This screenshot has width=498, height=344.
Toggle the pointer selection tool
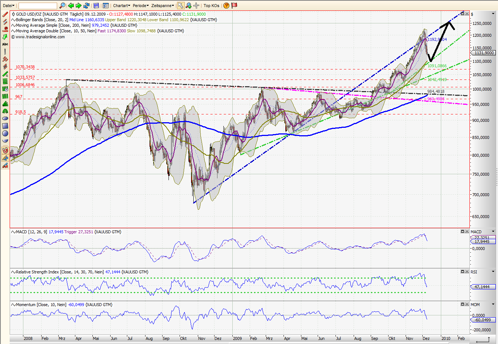coord(180,5)
